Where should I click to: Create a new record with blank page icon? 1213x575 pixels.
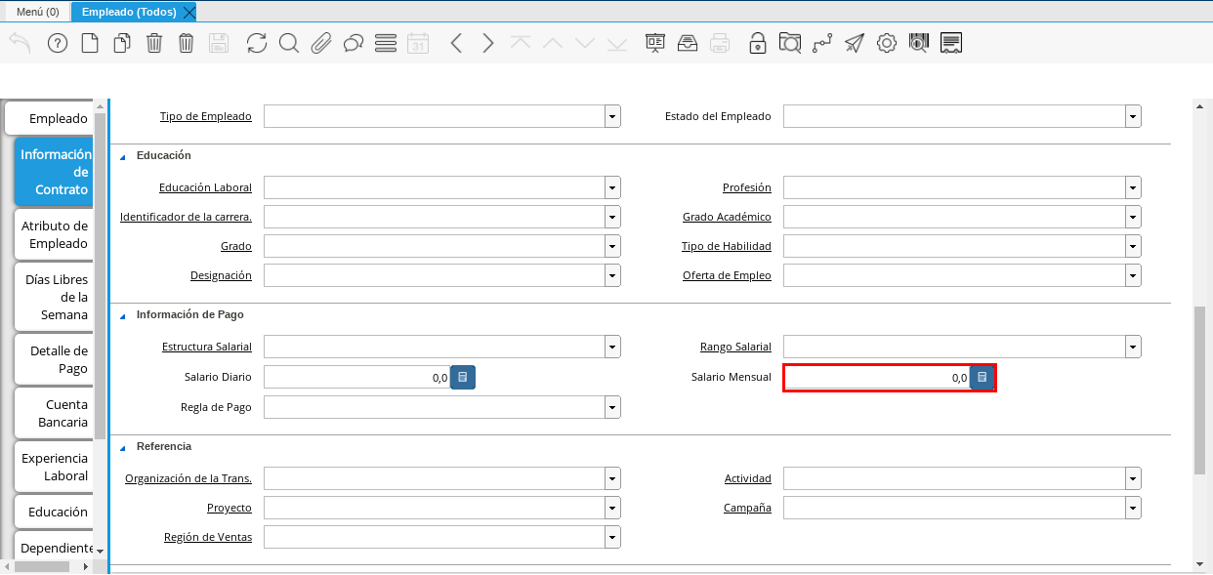90,43
